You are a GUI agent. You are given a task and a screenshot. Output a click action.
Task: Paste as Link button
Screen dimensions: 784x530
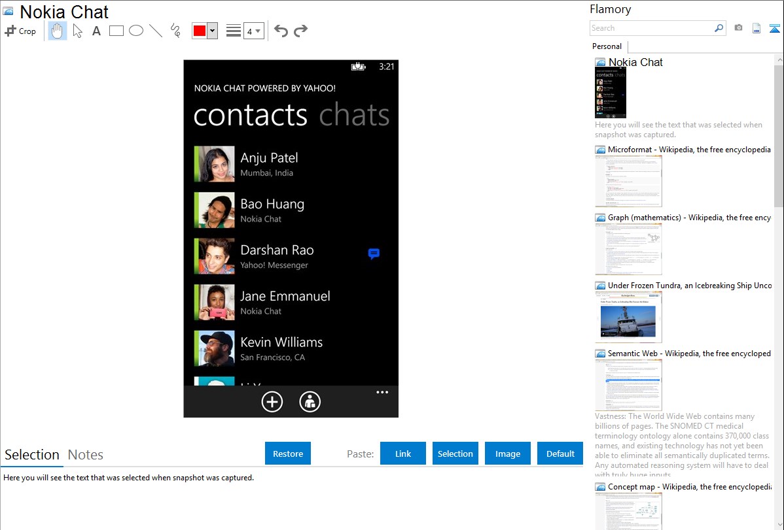click(403, 454)
